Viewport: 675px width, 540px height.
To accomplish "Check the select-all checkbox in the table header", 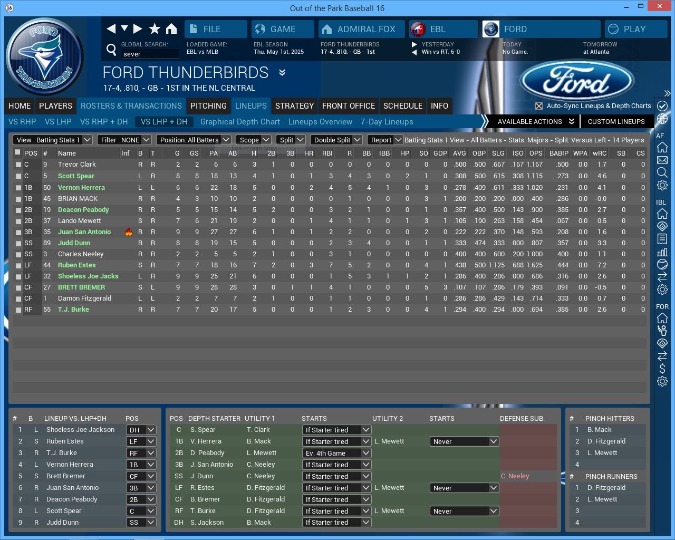I will [18, 152].
